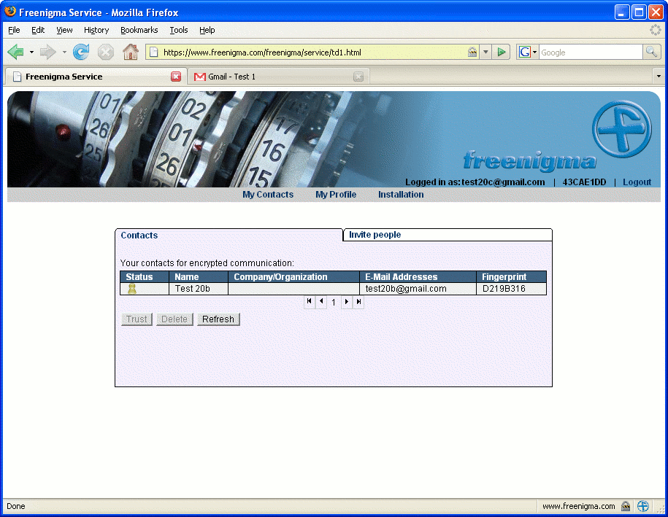Click the Delete button
Image resolution: width=668 pixels, height=517 pixels.
coord(174,319)
